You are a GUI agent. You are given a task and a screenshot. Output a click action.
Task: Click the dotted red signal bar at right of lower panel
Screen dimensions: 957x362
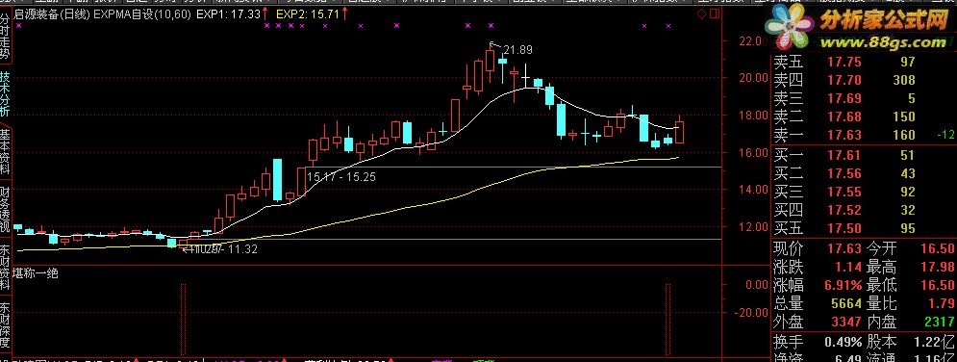pos(667,319)
